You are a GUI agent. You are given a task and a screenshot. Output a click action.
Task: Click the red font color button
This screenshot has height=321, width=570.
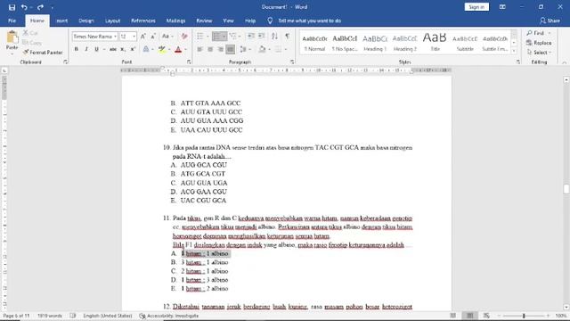coord(178,49)
